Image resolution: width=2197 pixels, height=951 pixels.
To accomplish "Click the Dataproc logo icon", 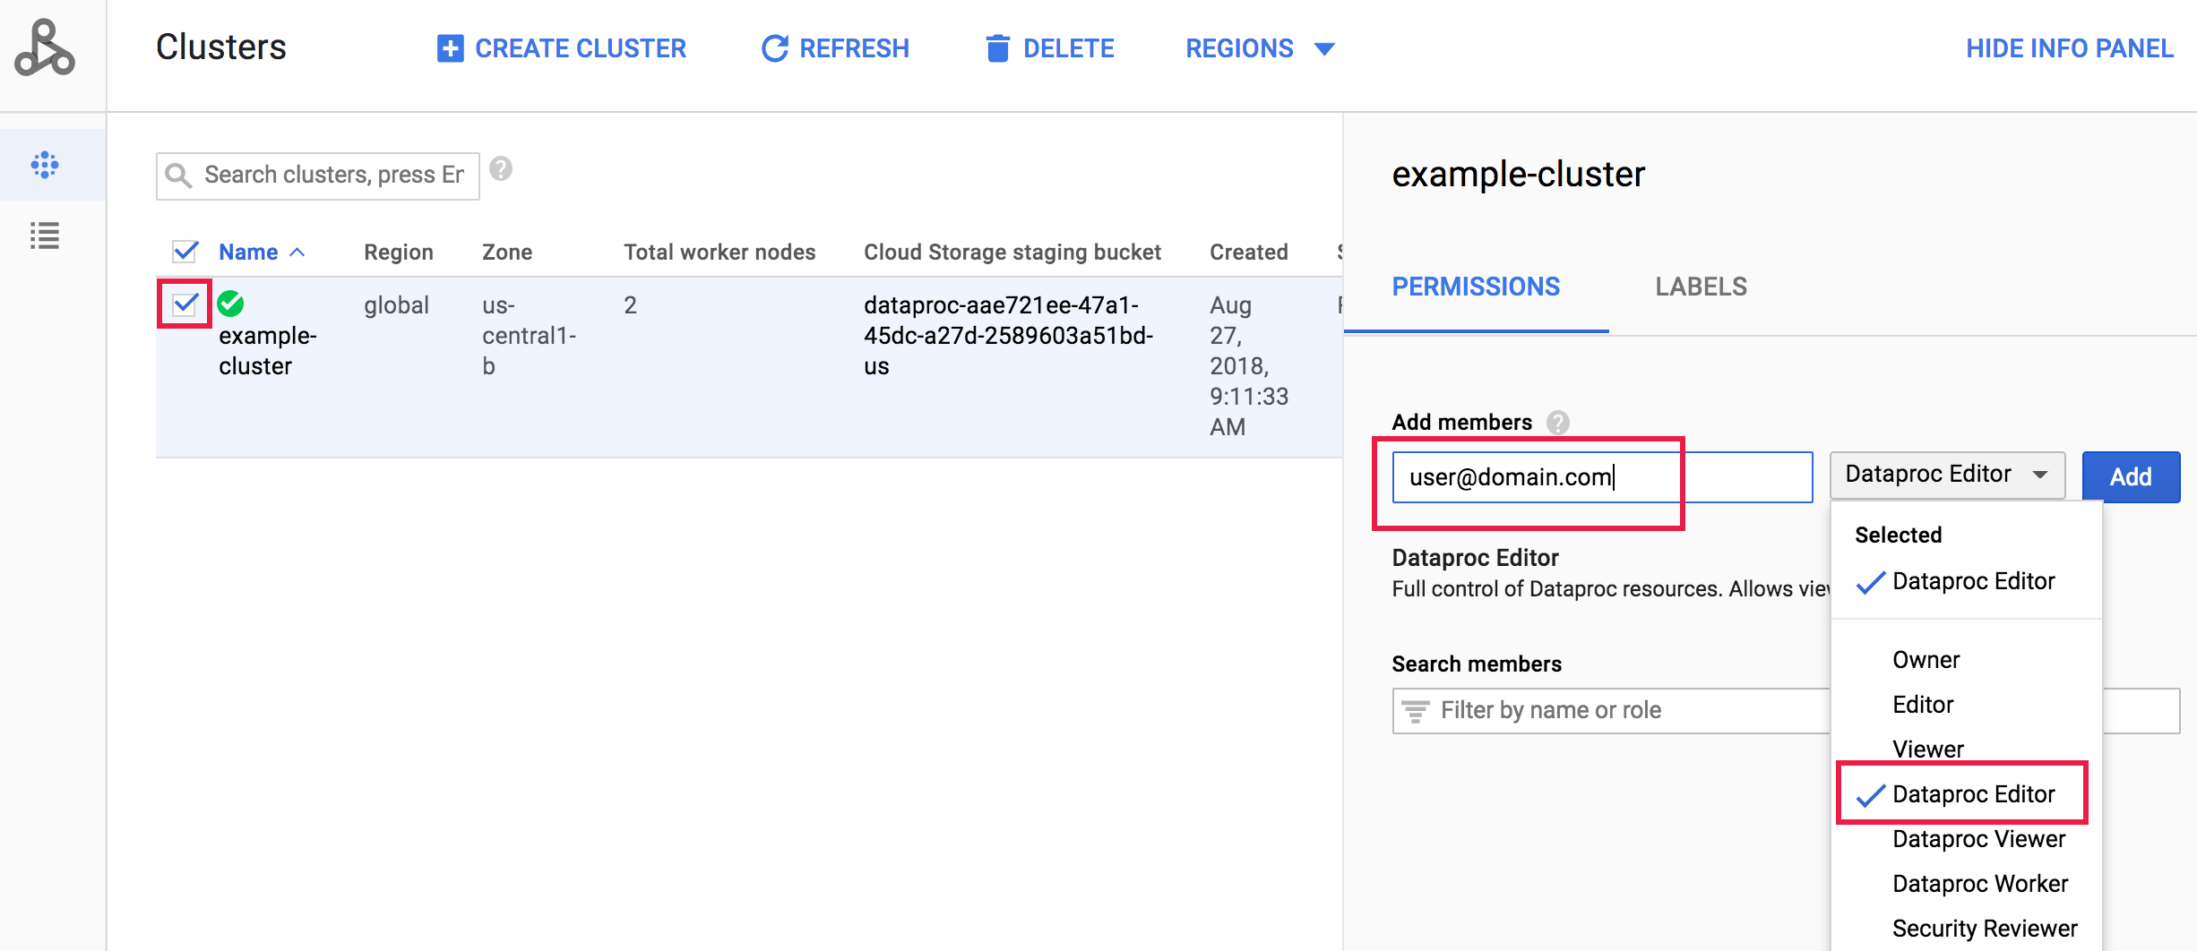I will (45, 49).
